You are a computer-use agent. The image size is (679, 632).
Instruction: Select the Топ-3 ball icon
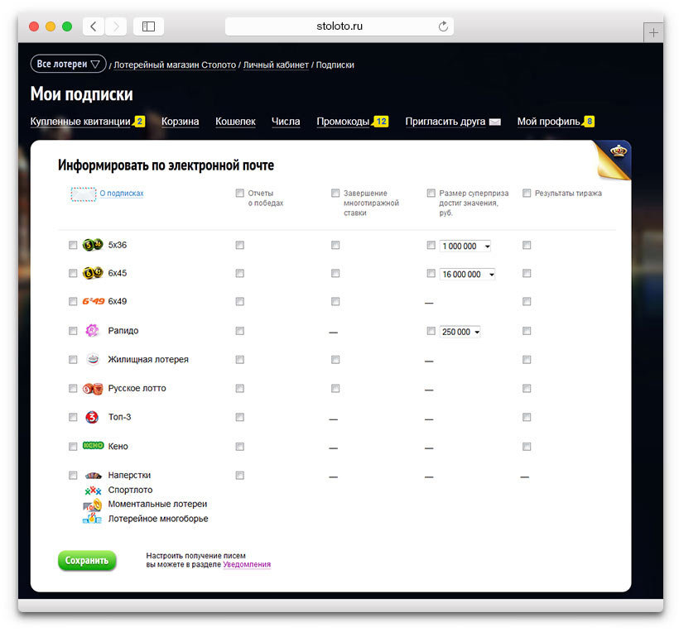(91, 417)
